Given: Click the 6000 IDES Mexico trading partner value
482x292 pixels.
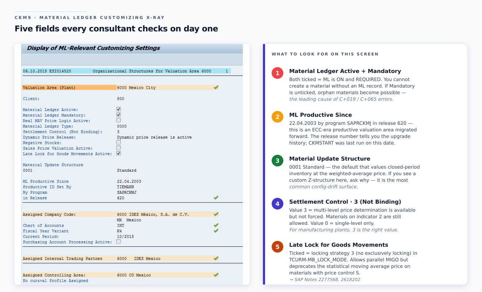Looking at the screenshot, I should 139,258.
